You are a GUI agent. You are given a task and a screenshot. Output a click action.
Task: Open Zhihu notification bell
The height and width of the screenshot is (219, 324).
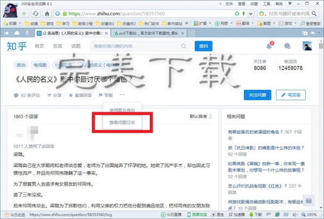click(269, 46)
